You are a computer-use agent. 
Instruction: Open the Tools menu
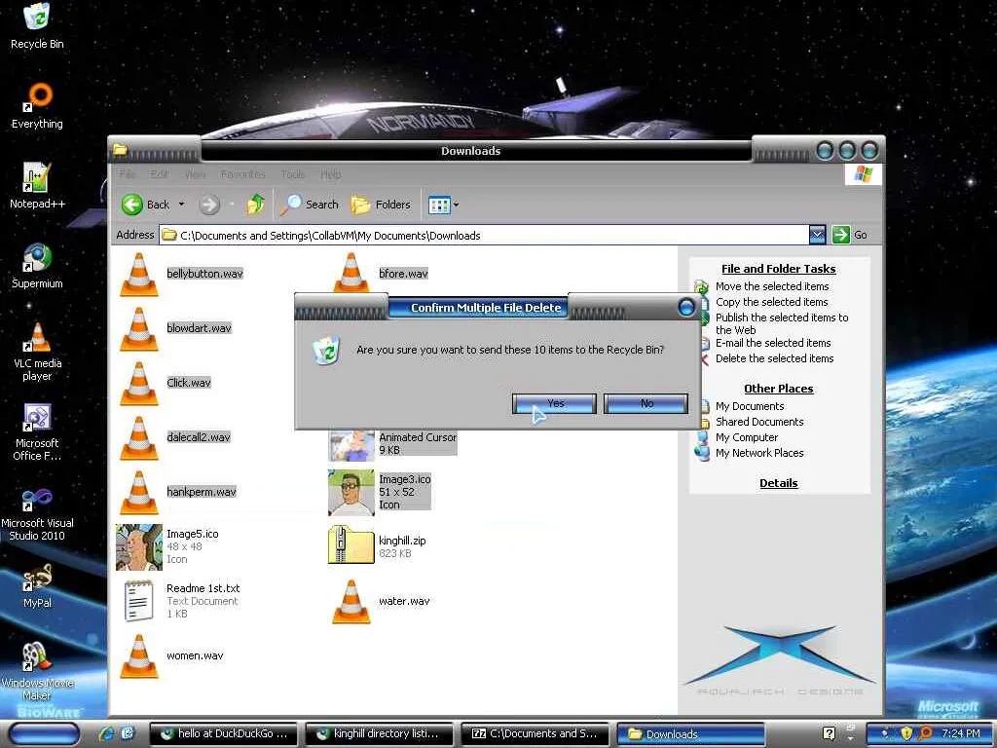click(x=293, y=173)
